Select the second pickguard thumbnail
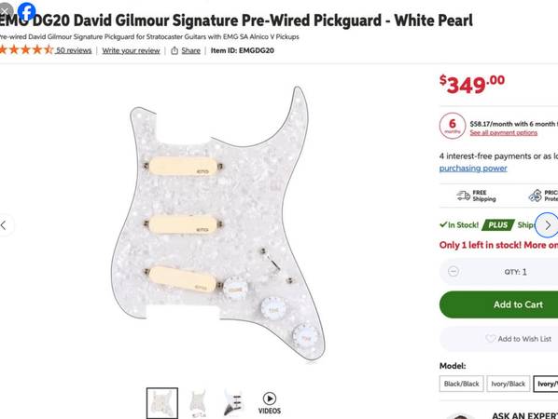This screenshot has width=558, height=419. [198, 403]
